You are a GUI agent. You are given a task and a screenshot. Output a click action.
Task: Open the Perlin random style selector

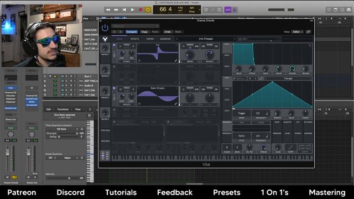coord(242,136)
